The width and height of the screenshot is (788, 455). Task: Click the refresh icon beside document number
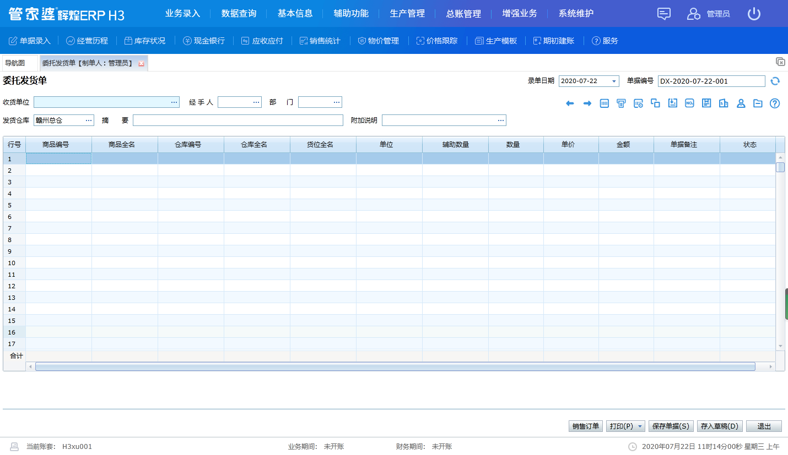click(775, 81)
